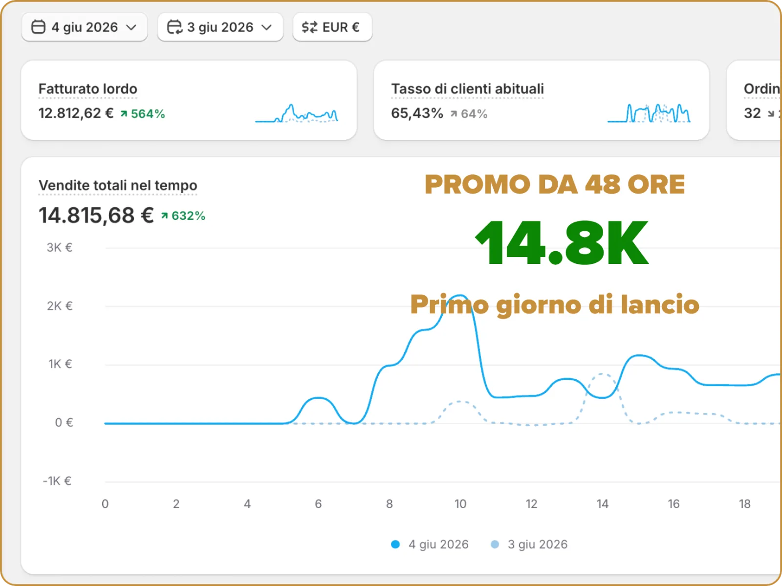Image resolution: width=782 pixels, height=586 pixels.
Task: Open the 3 giu 2026 comparison date picker
Action: click(220, 27)
